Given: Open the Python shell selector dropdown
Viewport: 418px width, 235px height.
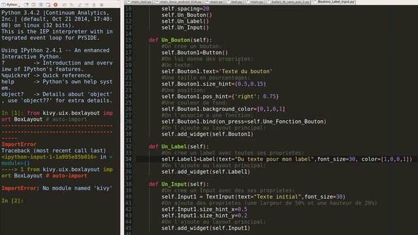Looking at the screenshot, I should 10,5.
